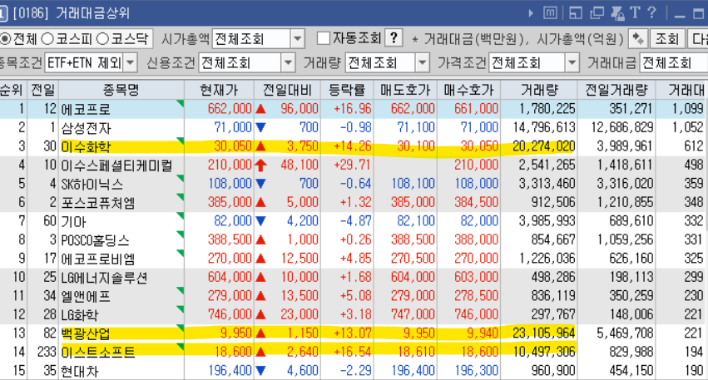The width and height of the screenshot is (708, 380).
Task: Select the 코스피 radio button
Action: [48, 39]
